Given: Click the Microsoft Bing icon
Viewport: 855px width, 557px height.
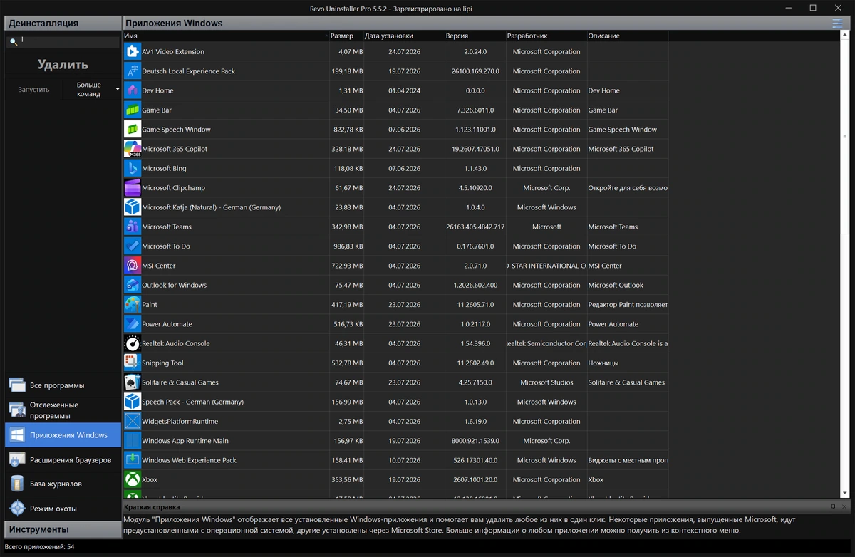Looking at the screenshot, I should click(x=133, y=168).
